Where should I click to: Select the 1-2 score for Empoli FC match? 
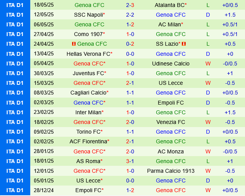130,190
